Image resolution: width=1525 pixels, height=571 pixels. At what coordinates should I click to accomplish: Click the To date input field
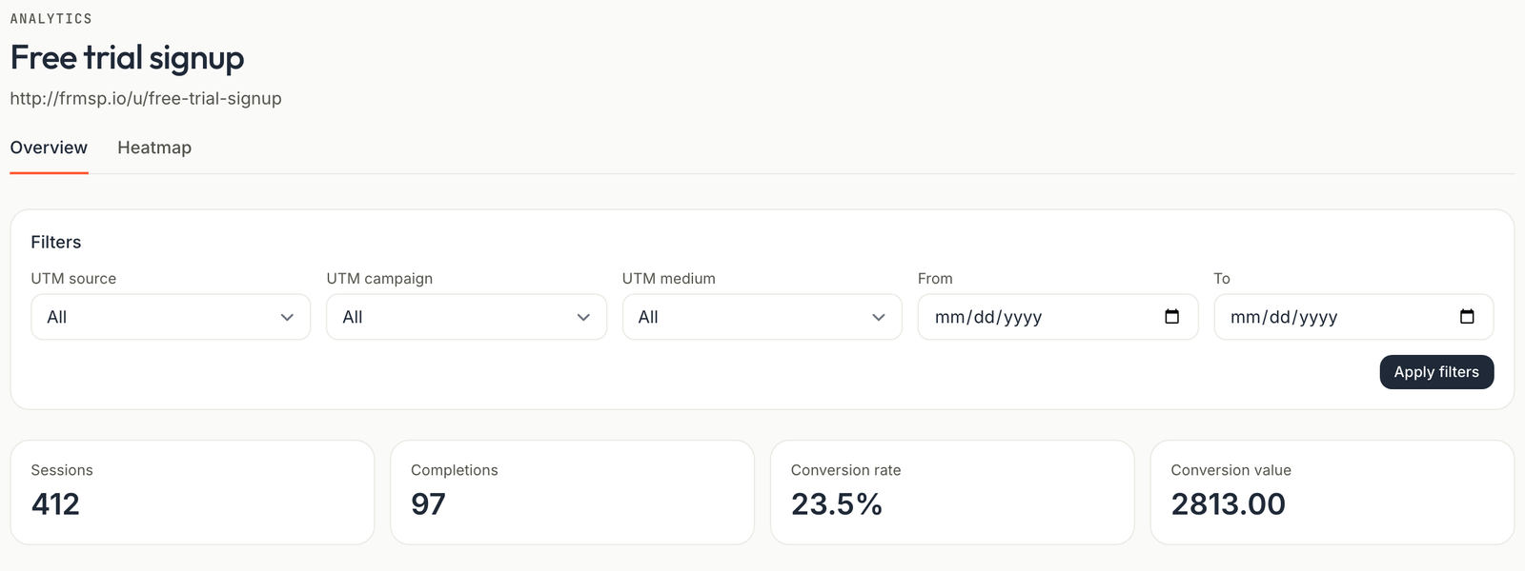tap(1353, 317)
